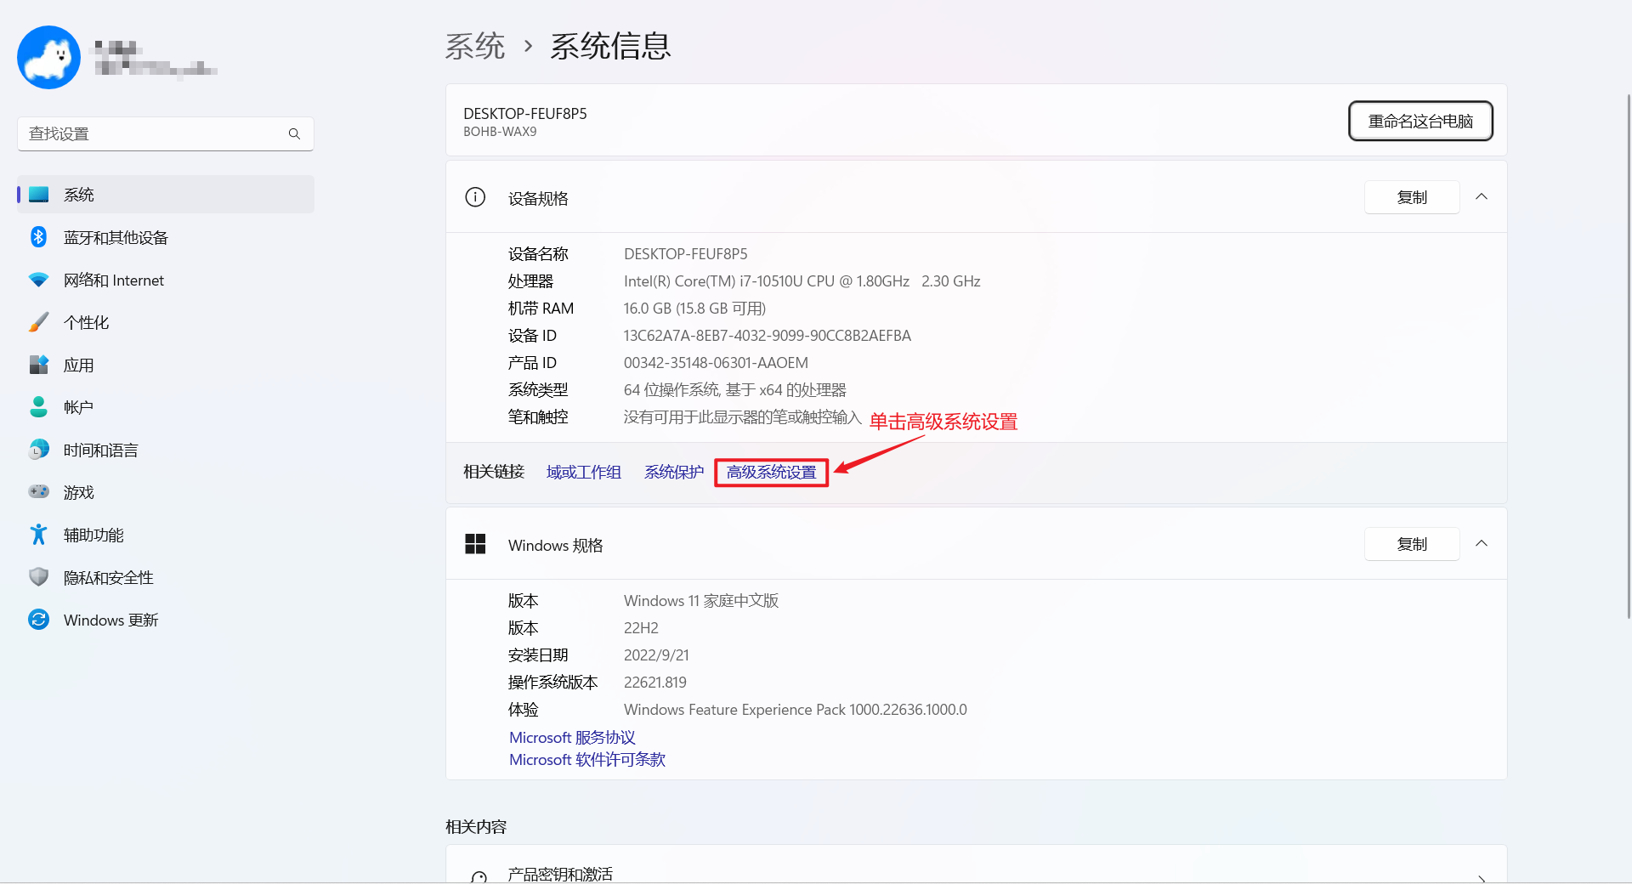Click 高级系统设置 link
Screen dimensions: 1632x884
pyautogui.click(x=772, y=472)
